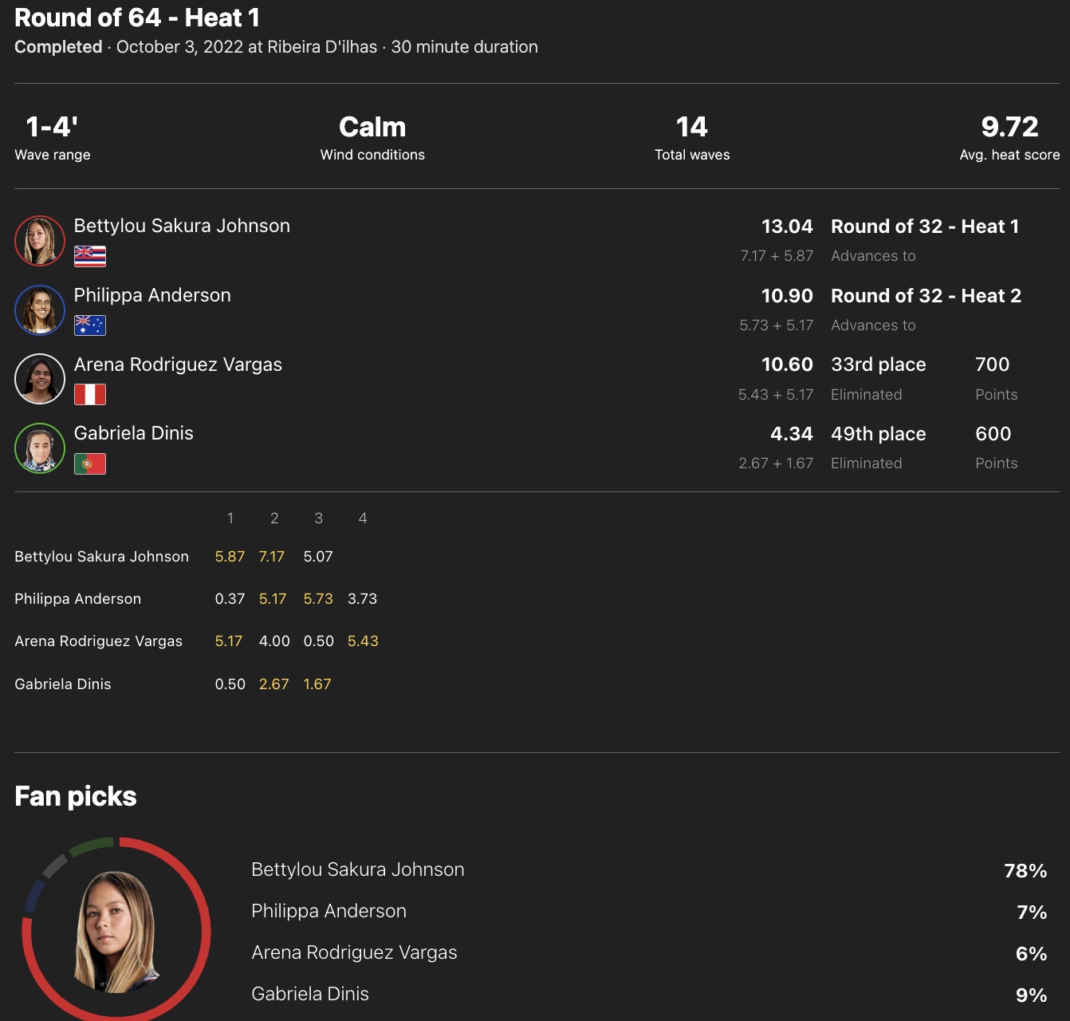Click Philippa Anderson's wave score 3.73
Screen dimensions: 1070x1021
pos(363,599)
